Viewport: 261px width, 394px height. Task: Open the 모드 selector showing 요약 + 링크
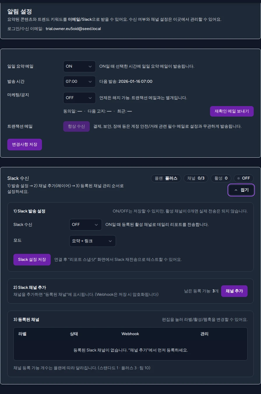pos(92,241)
